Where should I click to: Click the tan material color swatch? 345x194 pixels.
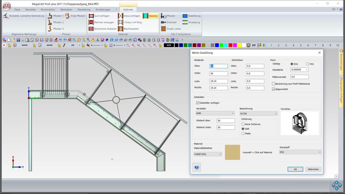click(232, 152)
